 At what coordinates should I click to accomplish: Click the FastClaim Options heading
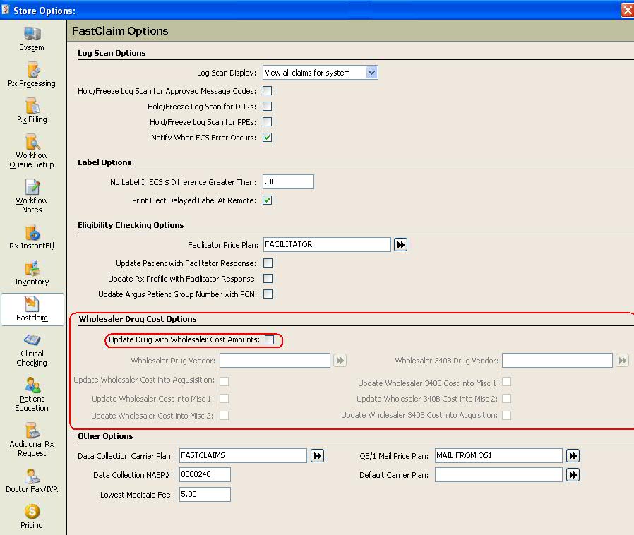coord(120,31)
